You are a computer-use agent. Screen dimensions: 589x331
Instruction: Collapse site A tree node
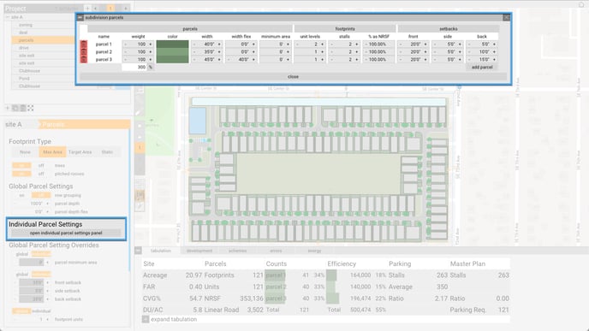(8, 17)
